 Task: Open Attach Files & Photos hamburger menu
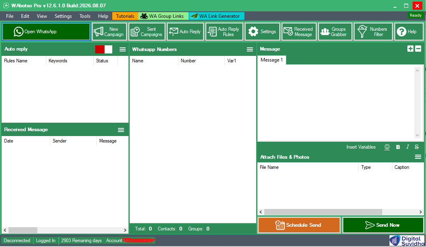[x=418, y=157]
